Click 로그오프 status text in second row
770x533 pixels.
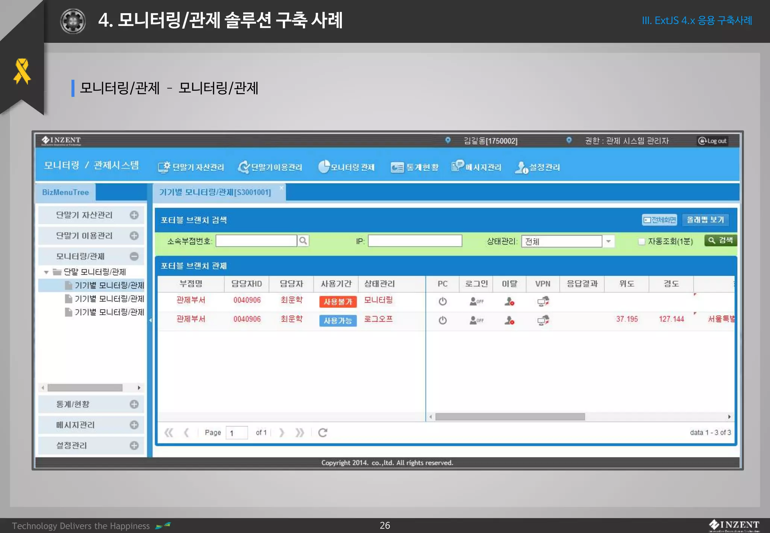378,319
